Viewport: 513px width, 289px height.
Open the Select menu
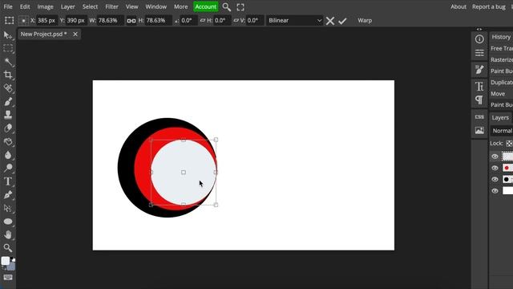[x=90, y=6]
